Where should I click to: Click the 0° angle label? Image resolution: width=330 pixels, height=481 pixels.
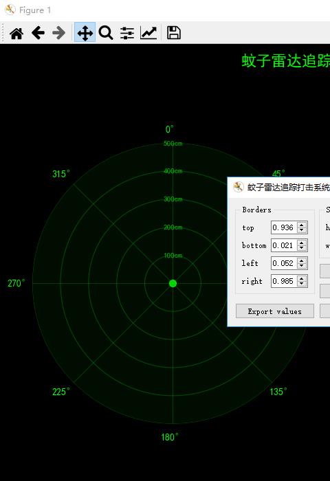pos(169,129)
